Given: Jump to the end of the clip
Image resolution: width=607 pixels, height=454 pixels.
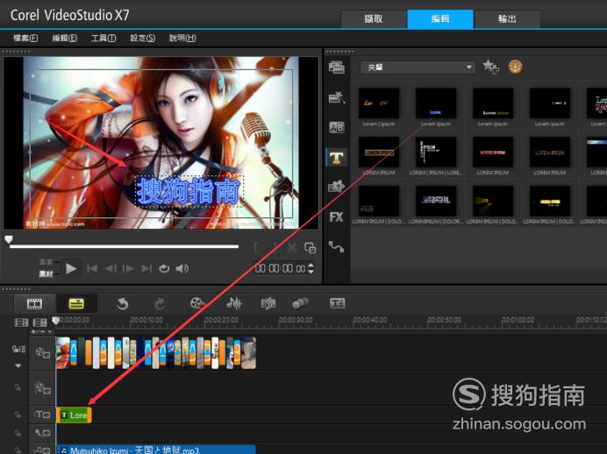Looking at the screenshot, I should pos(146,268).
